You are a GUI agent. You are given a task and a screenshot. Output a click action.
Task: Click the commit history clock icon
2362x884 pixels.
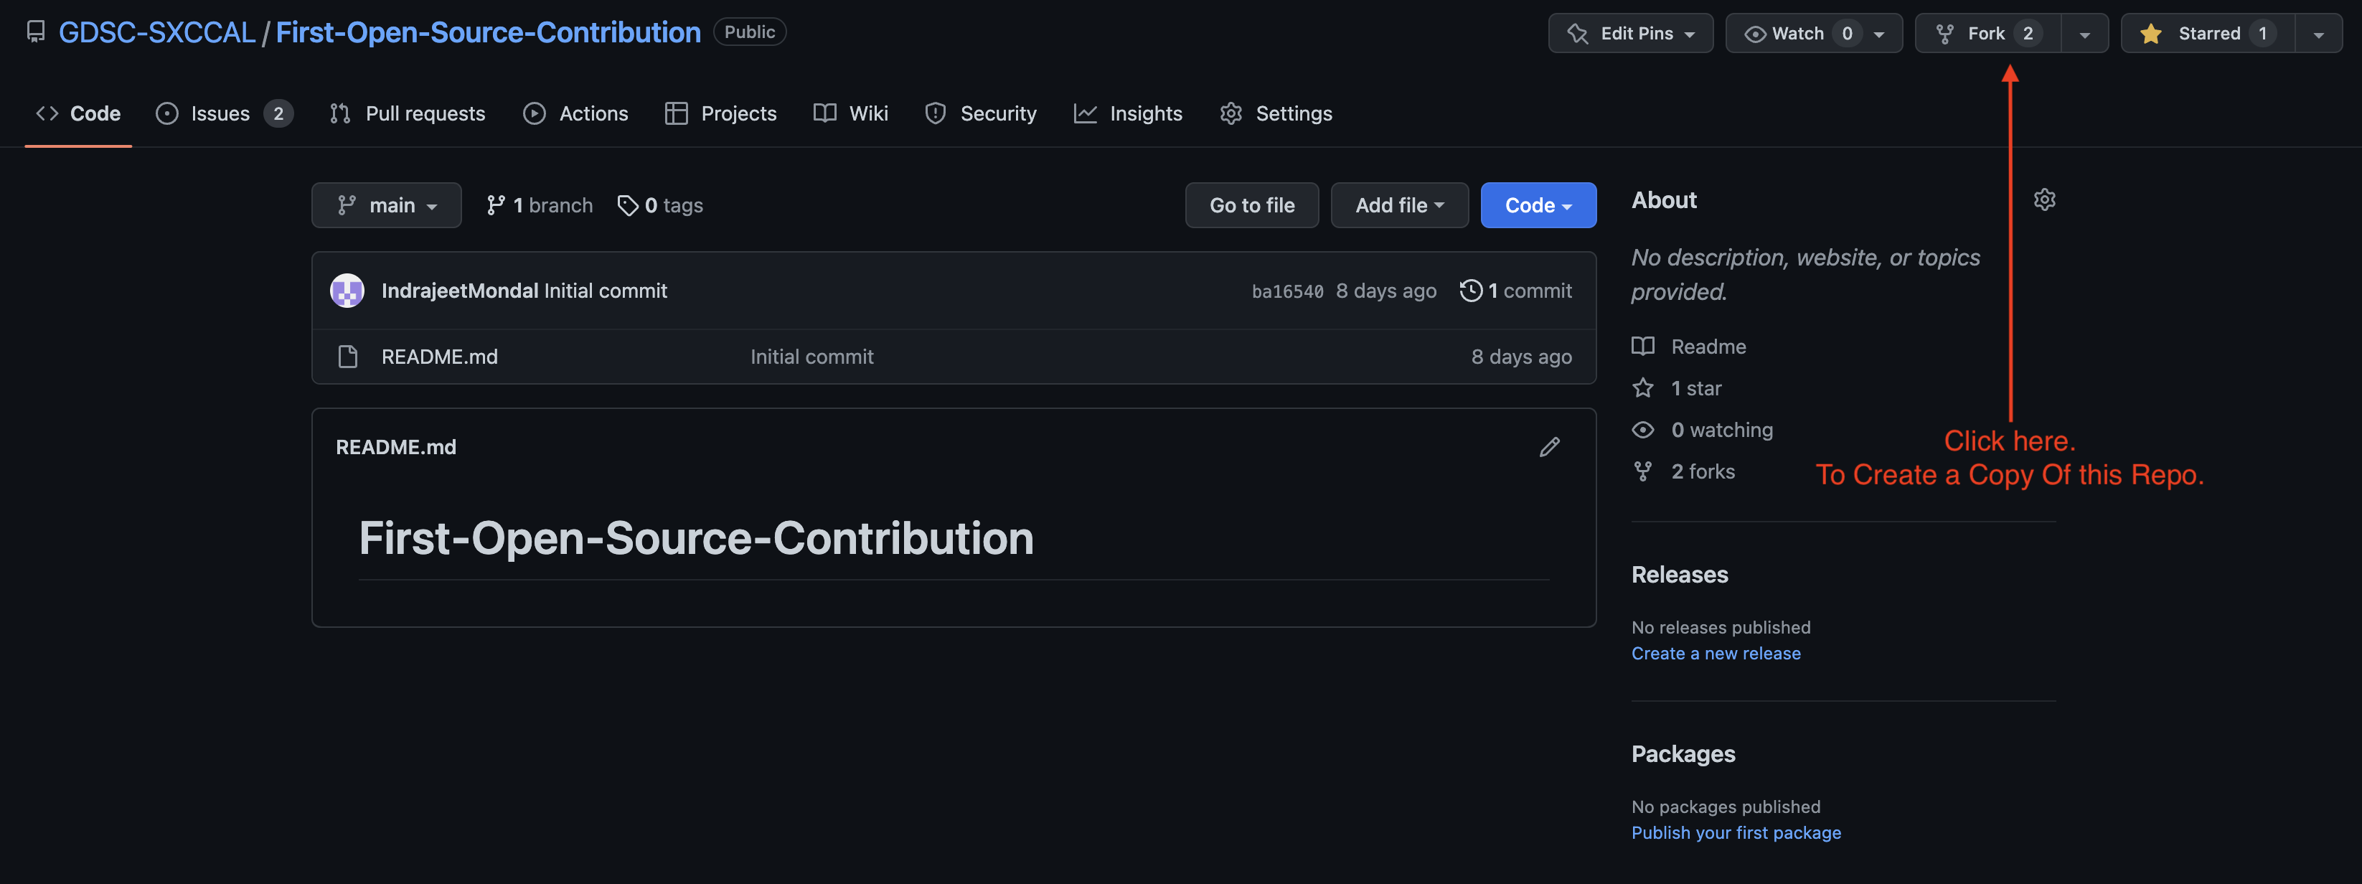[1470, 291]
